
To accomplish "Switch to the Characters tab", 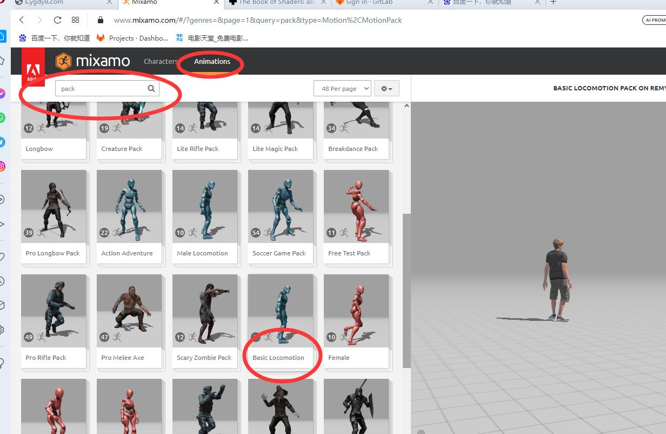I will 161,62.
